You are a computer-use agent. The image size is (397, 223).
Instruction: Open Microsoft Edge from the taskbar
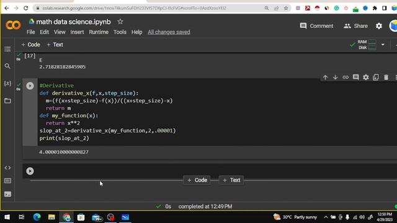point(37,217)
